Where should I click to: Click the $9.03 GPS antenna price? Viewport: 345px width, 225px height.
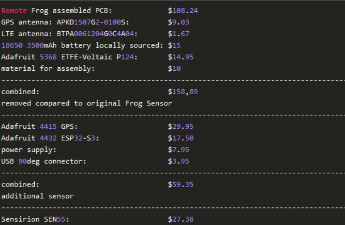pos(178,22)
